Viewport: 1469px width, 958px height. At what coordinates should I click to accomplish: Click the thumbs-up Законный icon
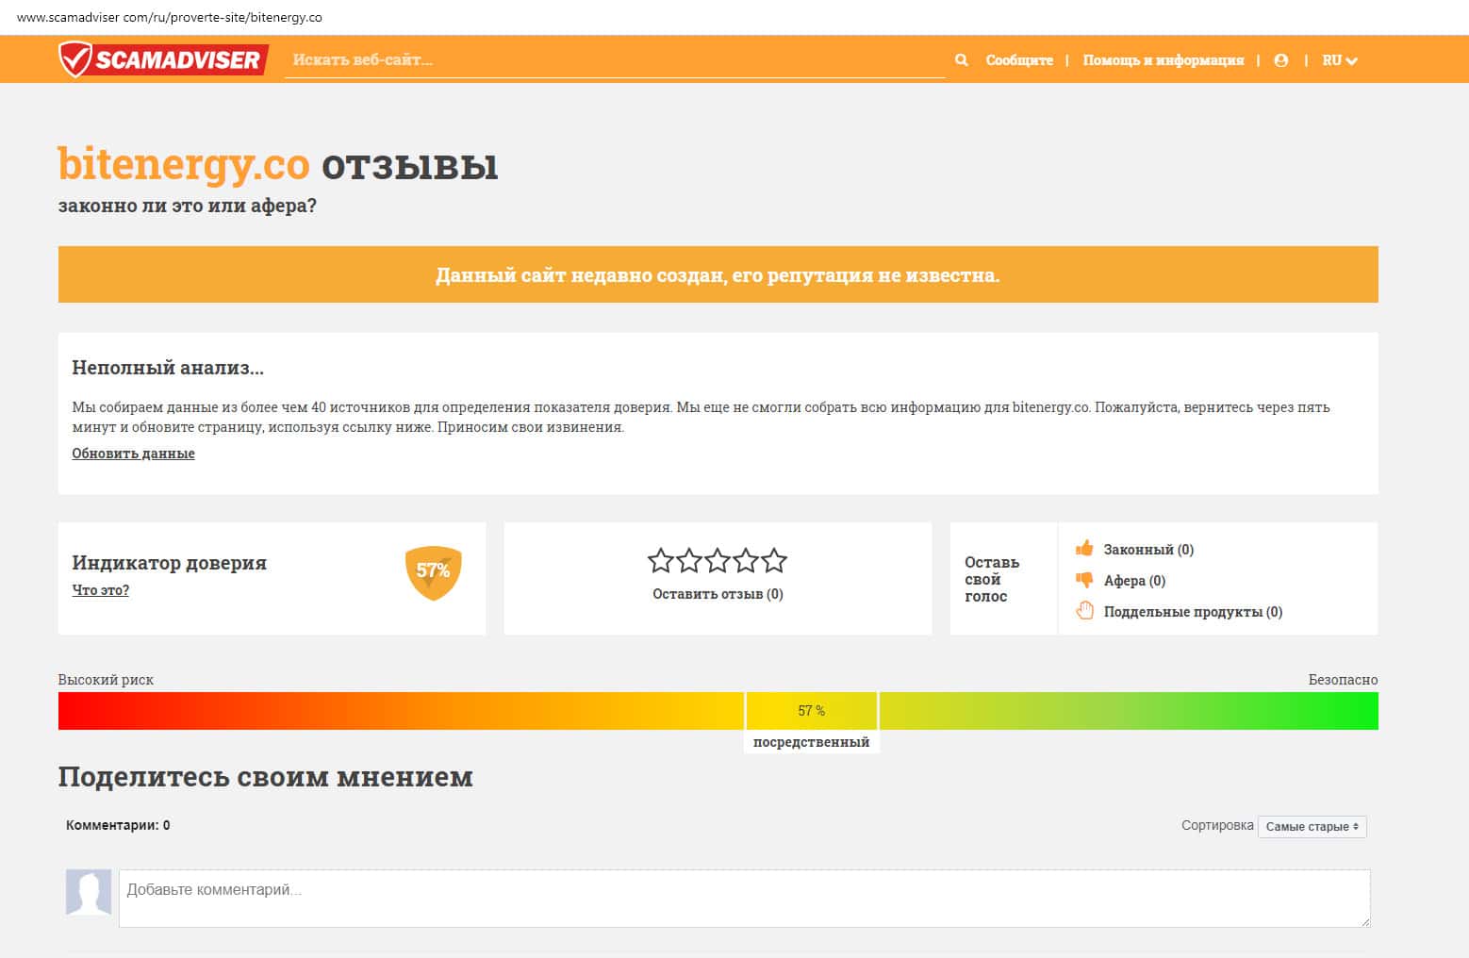1084,548
